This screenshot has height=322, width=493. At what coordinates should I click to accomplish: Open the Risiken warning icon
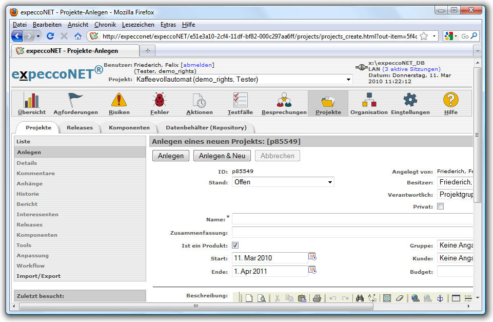click(x=119, y=100)
